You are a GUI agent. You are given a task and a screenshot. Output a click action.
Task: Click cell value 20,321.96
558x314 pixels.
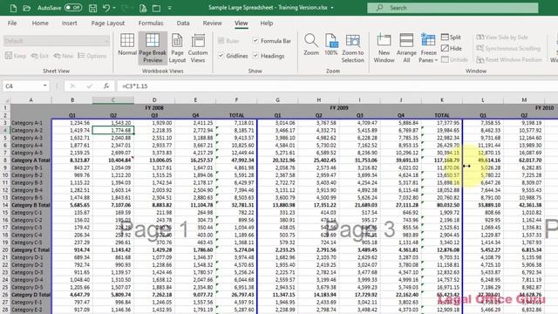click(x=277, y=160)
